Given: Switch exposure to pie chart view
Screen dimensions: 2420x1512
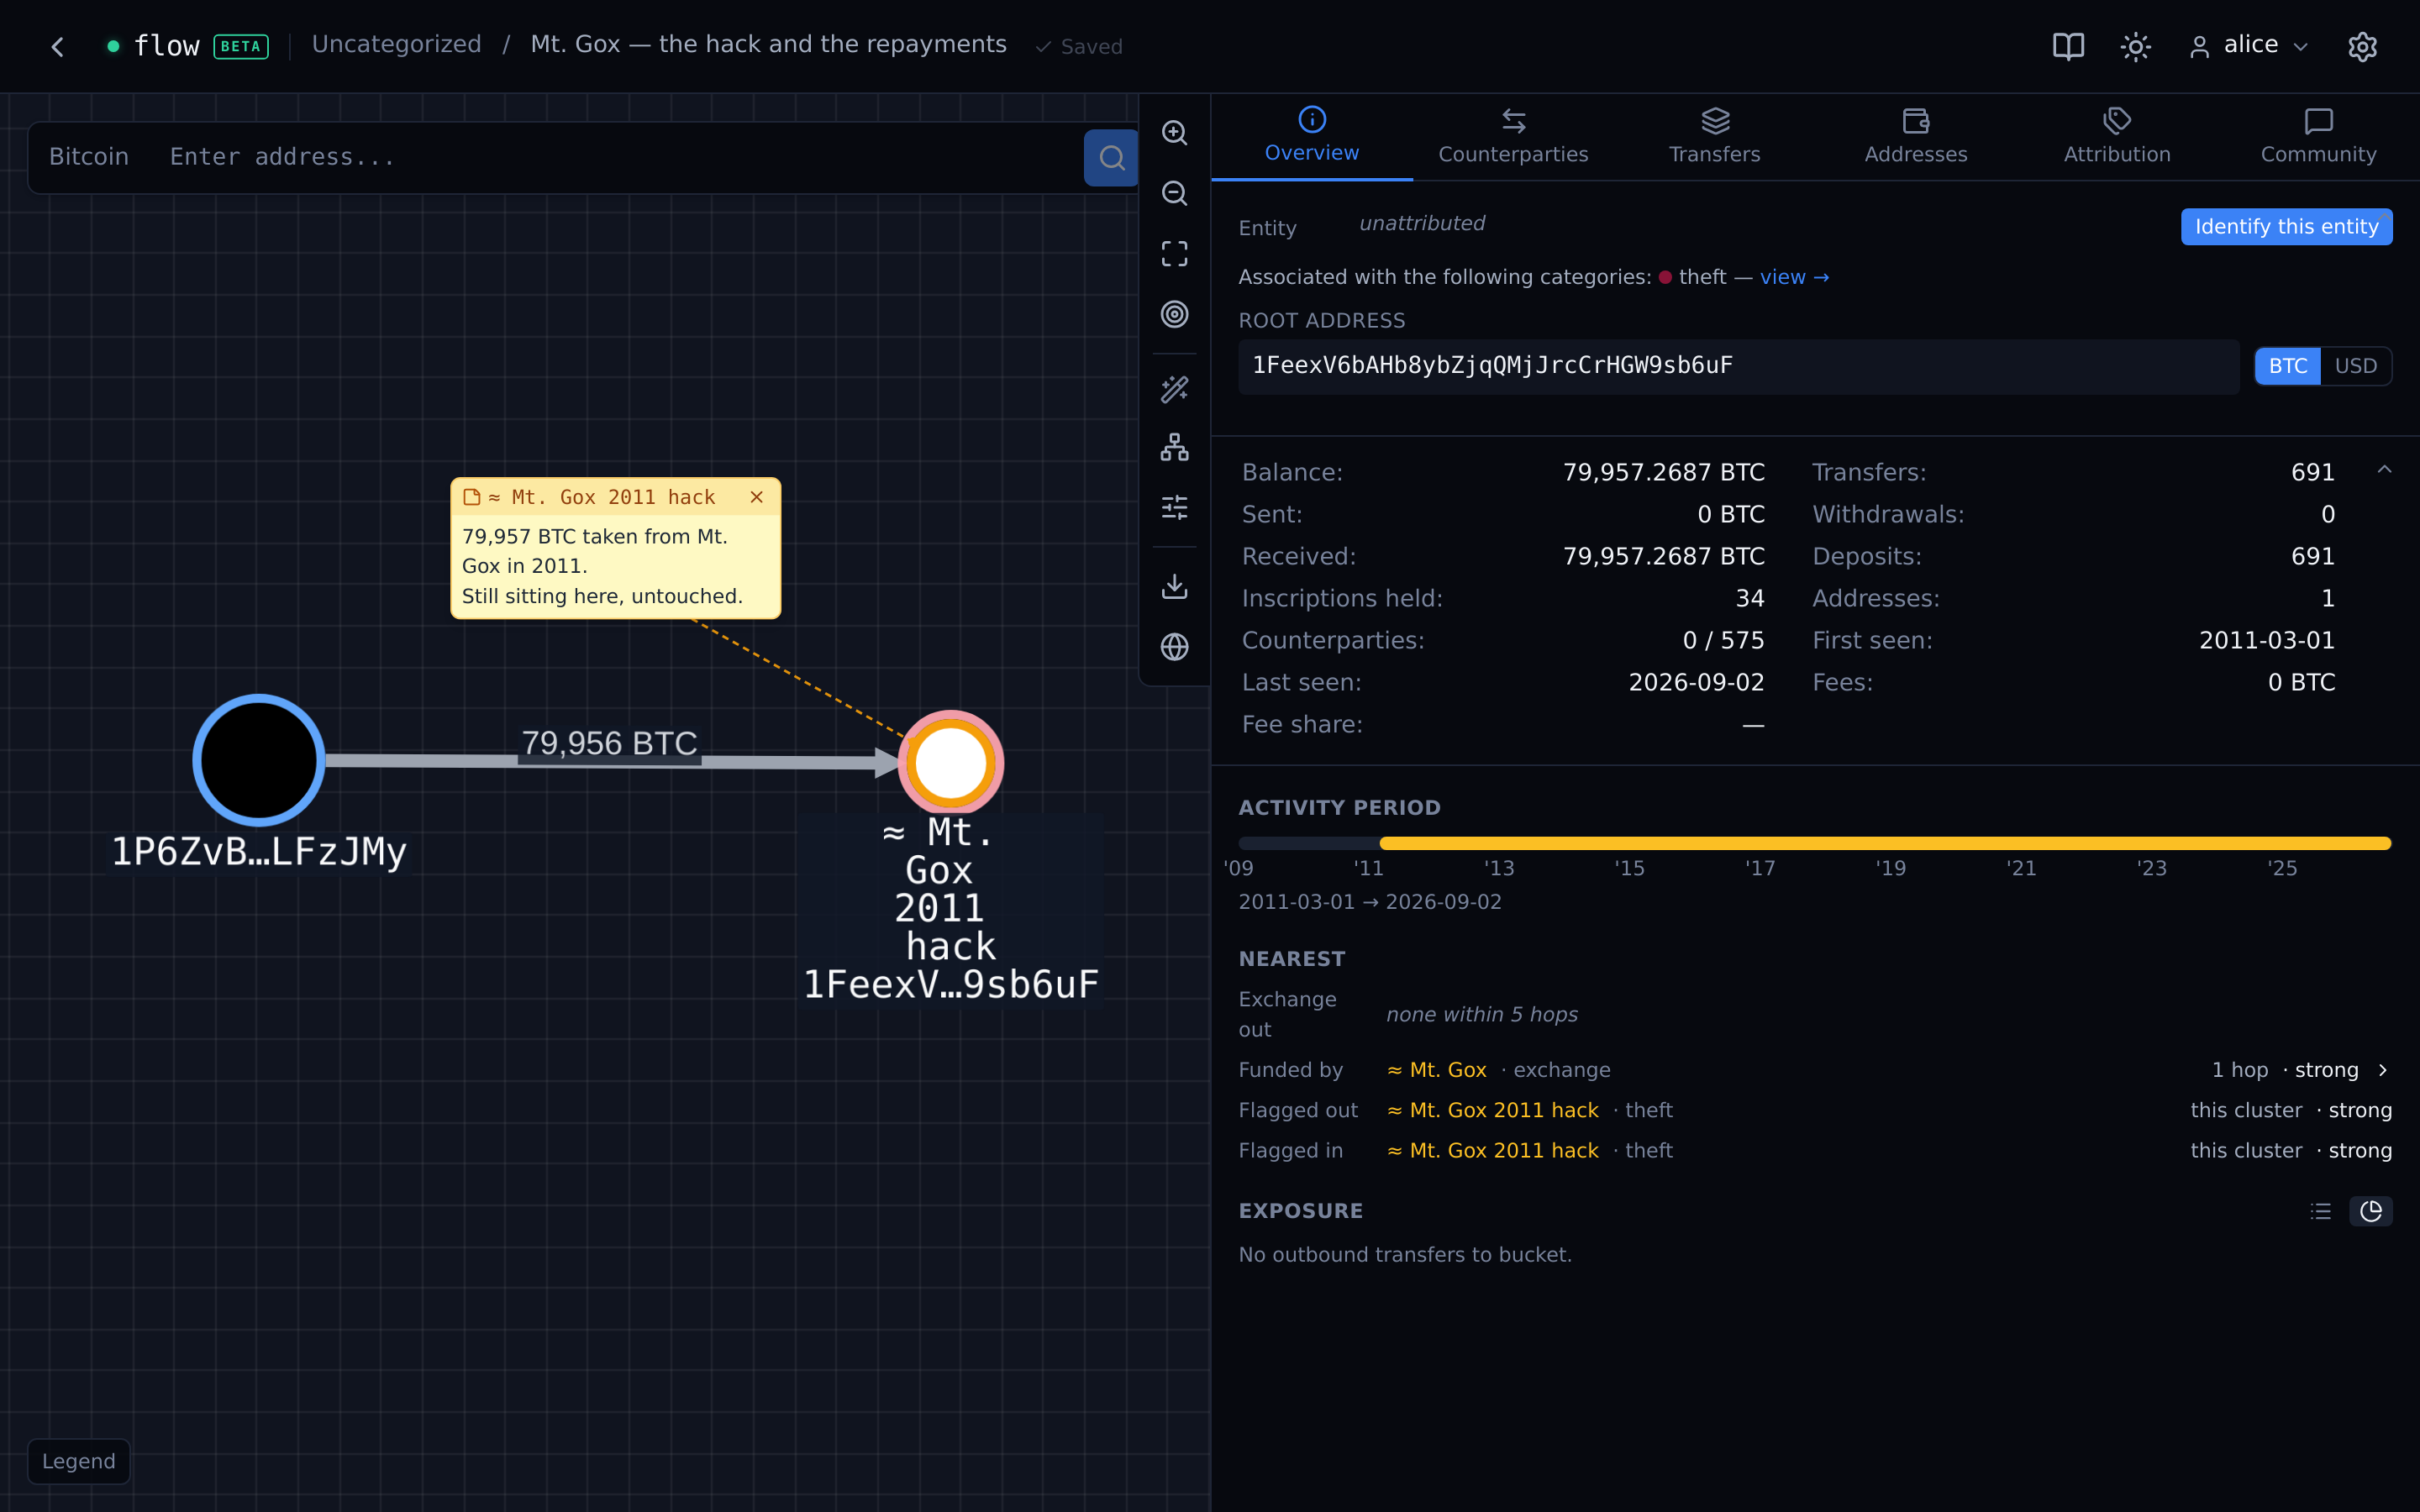Looking at the screenshot, I should (2370, 1211).
